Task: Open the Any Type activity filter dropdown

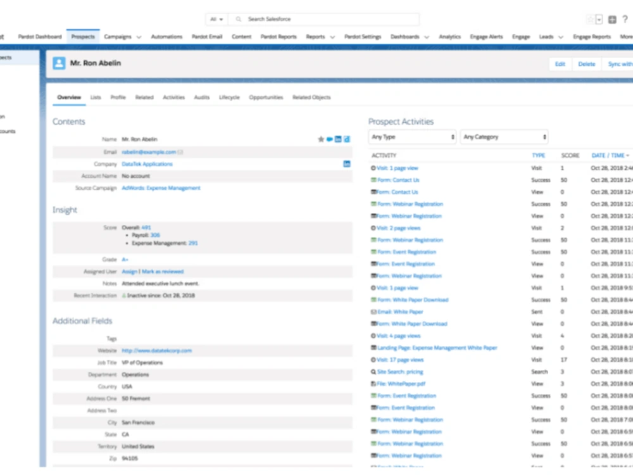Action: tap(412, 137)
